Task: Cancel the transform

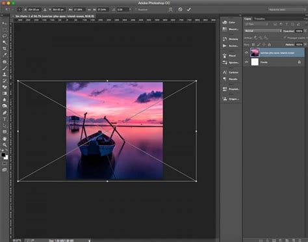Action: point(180,9)
